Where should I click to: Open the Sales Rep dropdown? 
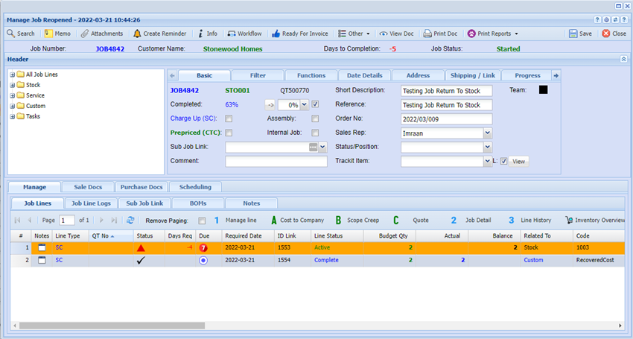click(488, 133)
